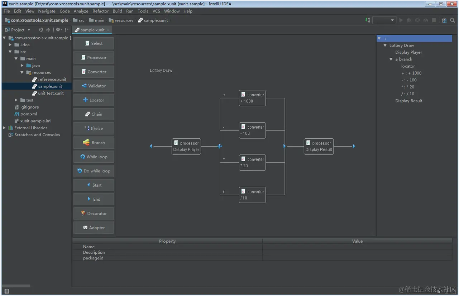Open the VCS menu
Screen dimensions: 459x296
(156, 11)
